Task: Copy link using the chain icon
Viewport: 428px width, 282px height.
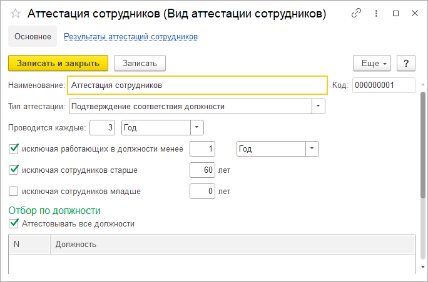Action: [x=356, y=13]
